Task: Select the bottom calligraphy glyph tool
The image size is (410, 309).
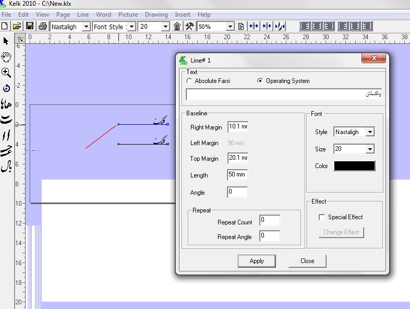Action: (6, 167)
